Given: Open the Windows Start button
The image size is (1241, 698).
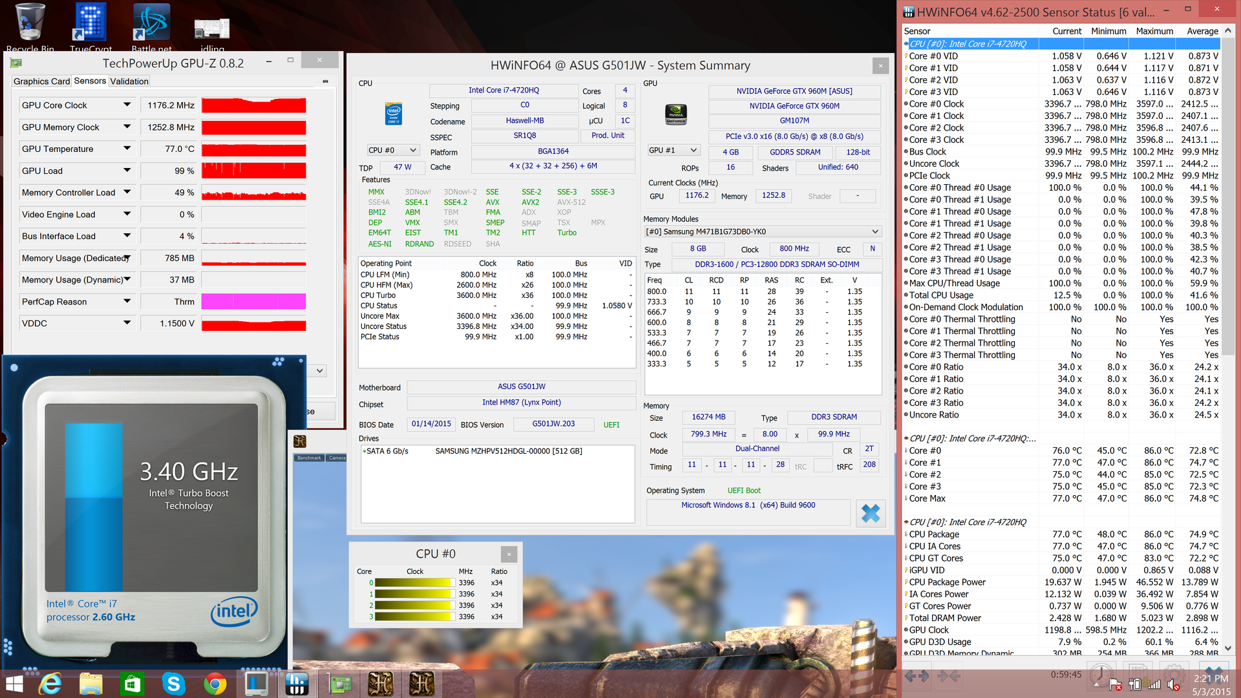Looking at the screenshot, I should point(14,684).
